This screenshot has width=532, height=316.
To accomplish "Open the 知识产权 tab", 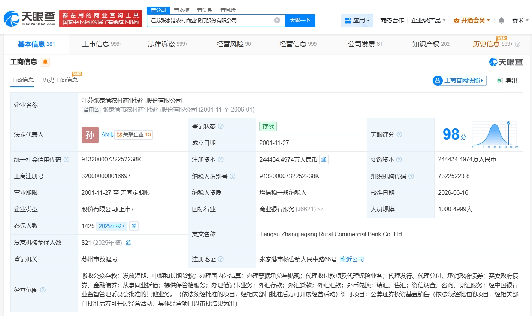I will [x=431, y=44].
